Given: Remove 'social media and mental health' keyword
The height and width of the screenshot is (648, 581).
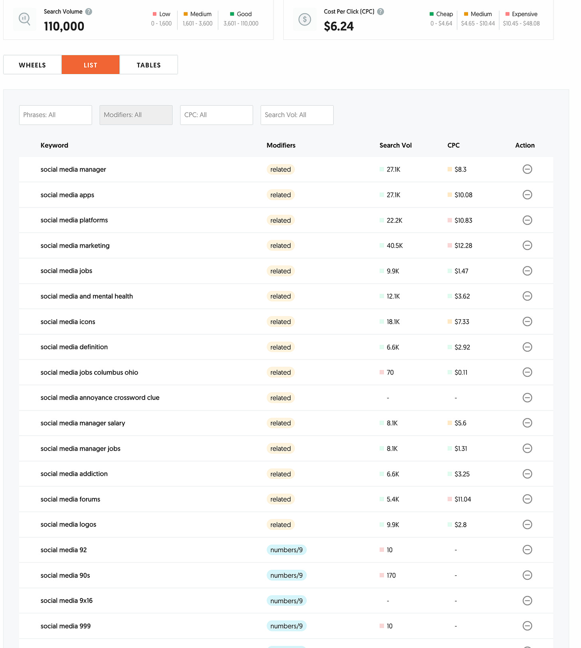Looking at the screenshot, I should click(x=527, y=296).
